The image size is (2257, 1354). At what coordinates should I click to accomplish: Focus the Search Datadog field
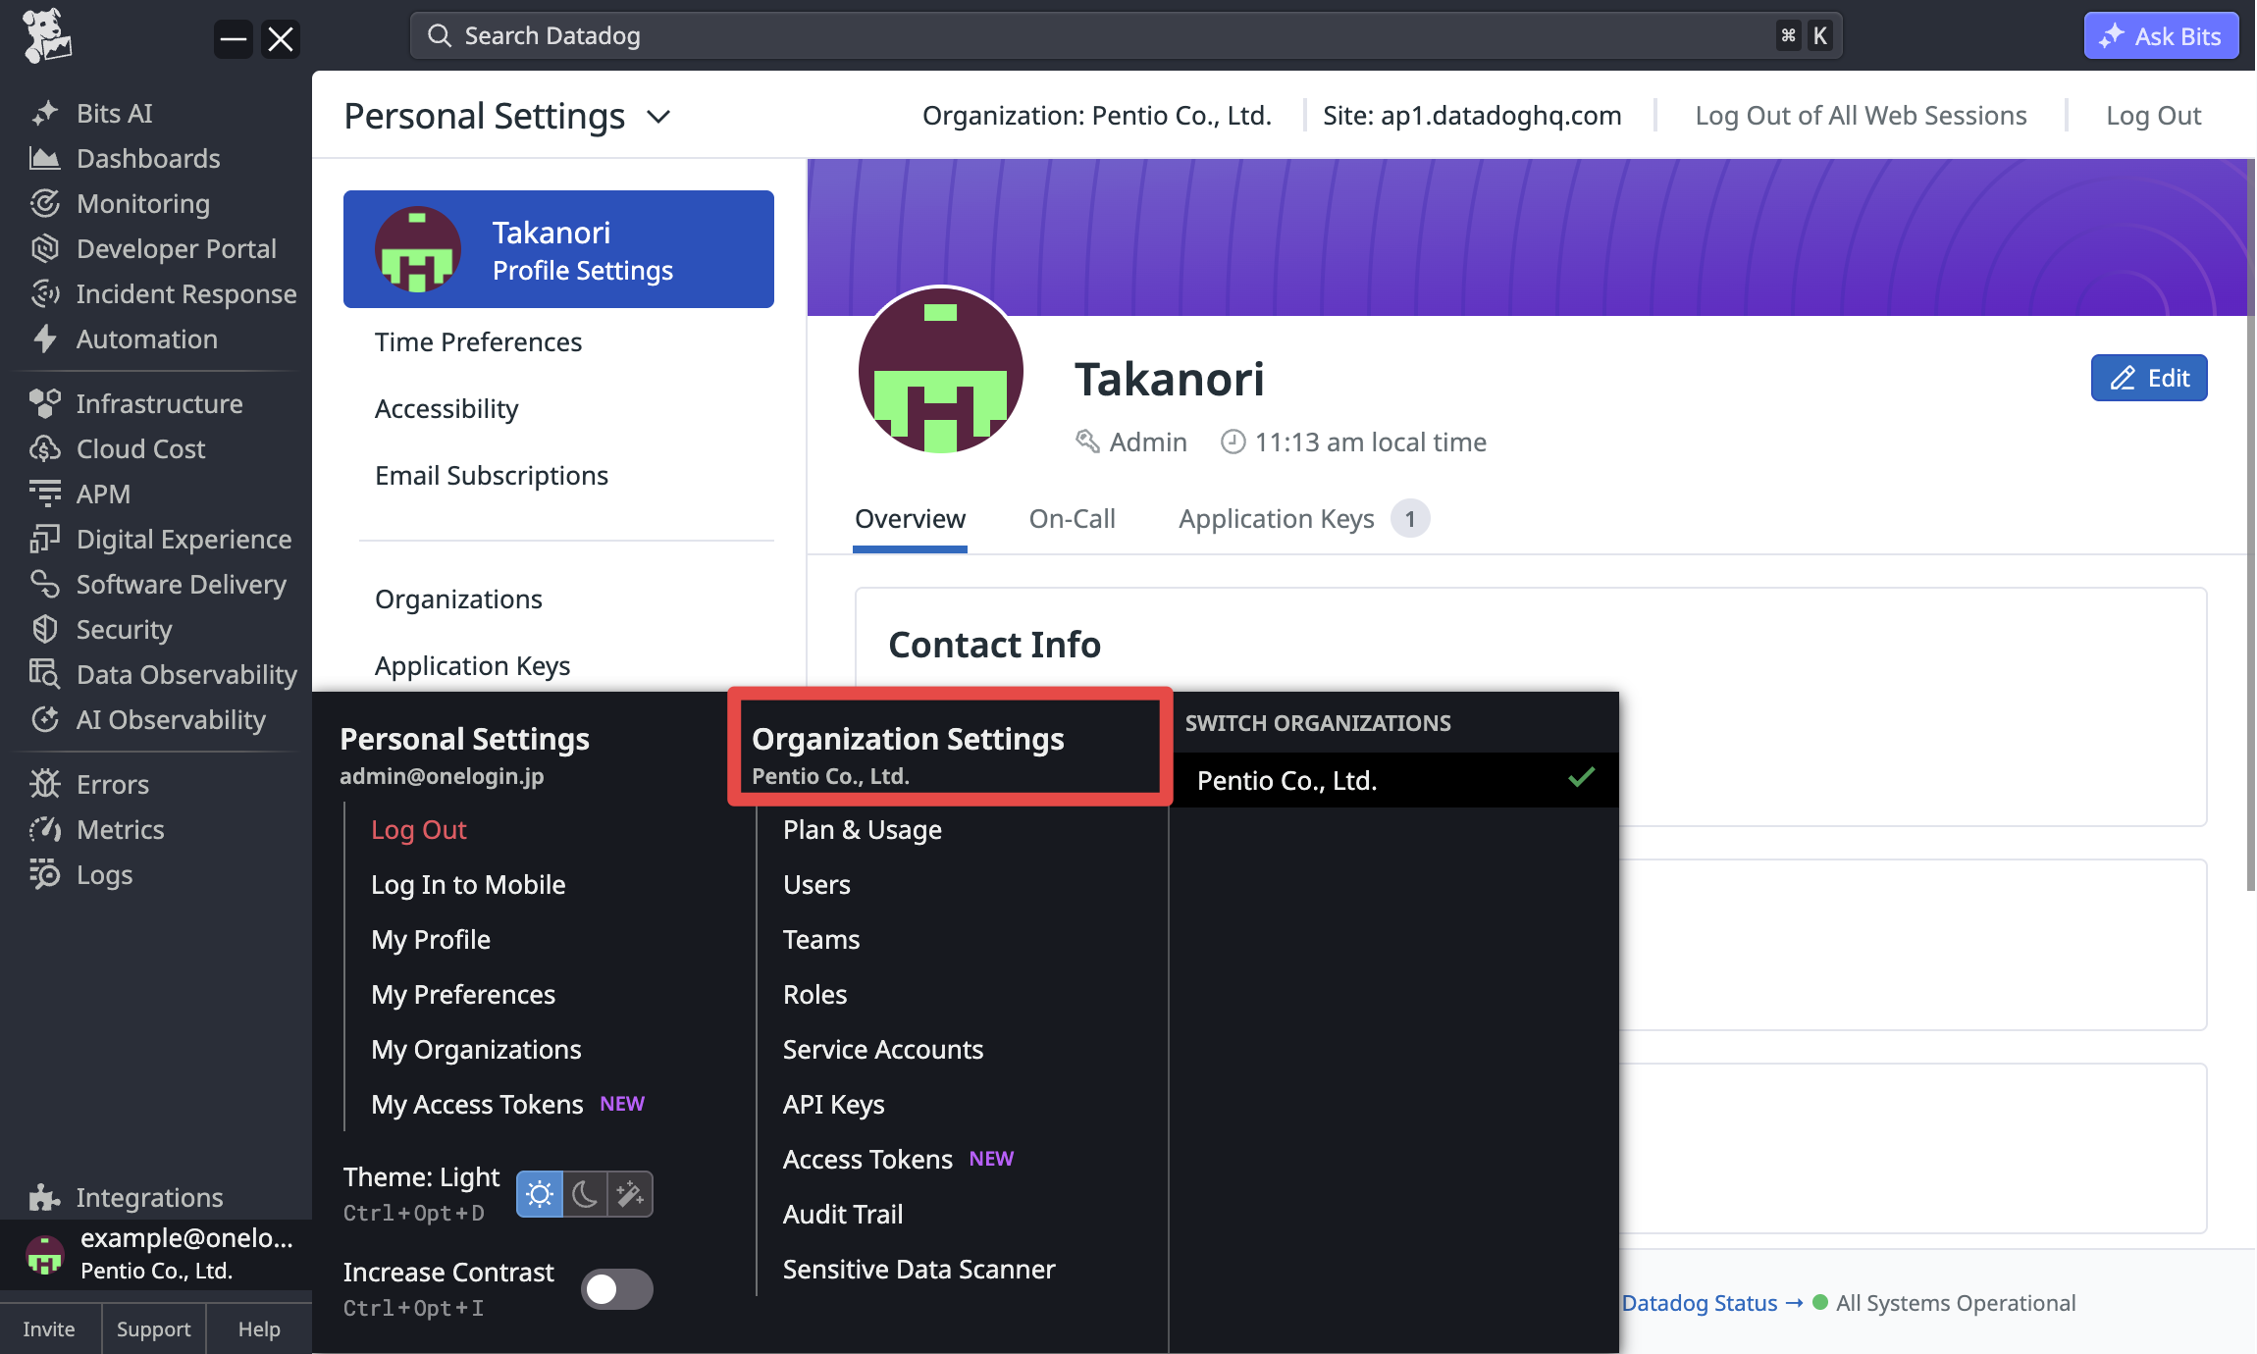[1126, 36]
